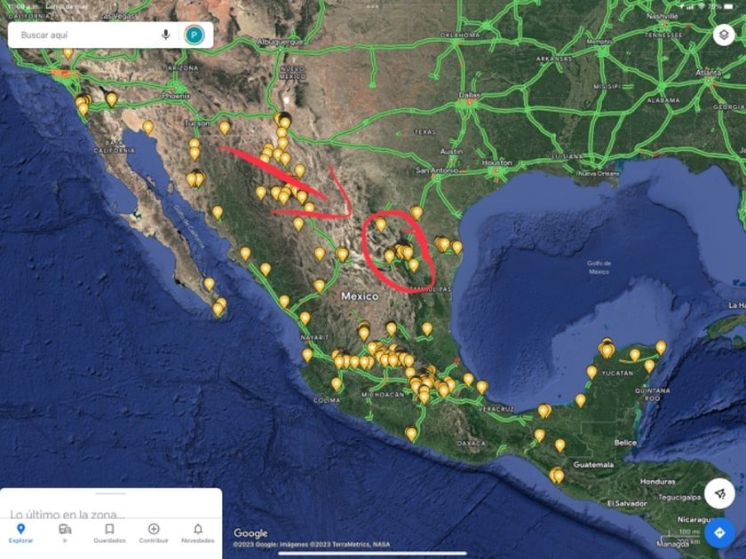Click the Michoacán state label
This screenshot has width=746, height=559.
click(383, 395)
